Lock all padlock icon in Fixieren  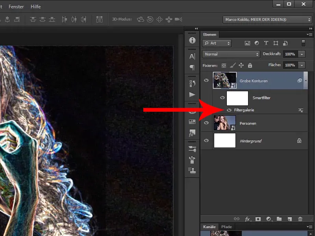point(250,65)
